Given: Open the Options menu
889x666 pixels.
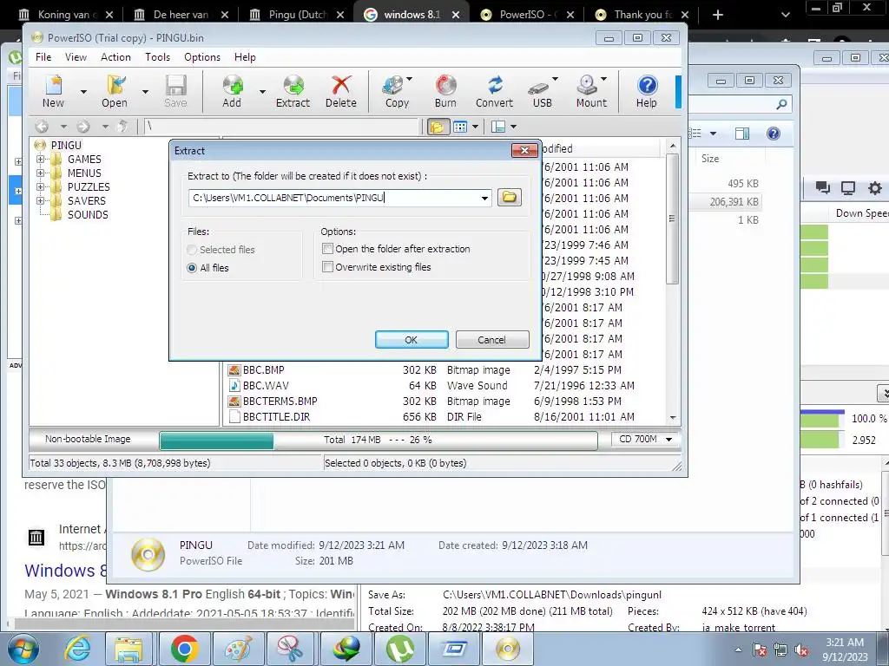Looking at the screenshot, I should pos(201,57).
